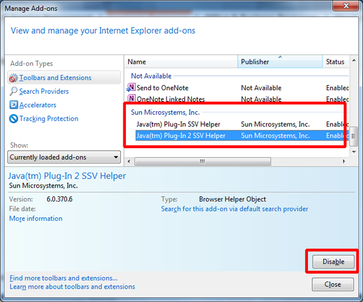363x302 pixels.
Task: Click the vertical scrollbar up arrow
Action: pos(354,61)
